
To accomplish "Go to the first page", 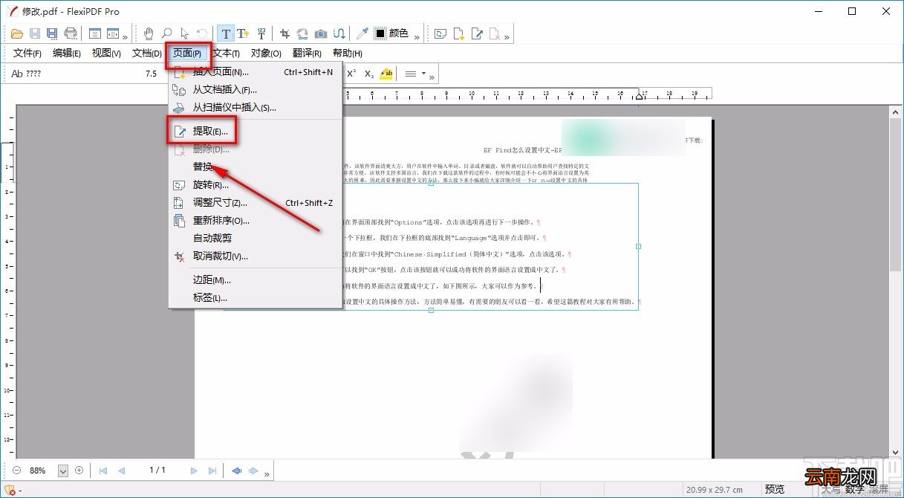I will [x=103, y=470].
